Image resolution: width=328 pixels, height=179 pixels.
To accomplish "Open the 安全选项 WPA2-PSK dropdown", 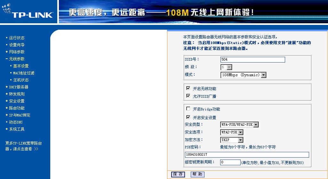I will (232, 132).
